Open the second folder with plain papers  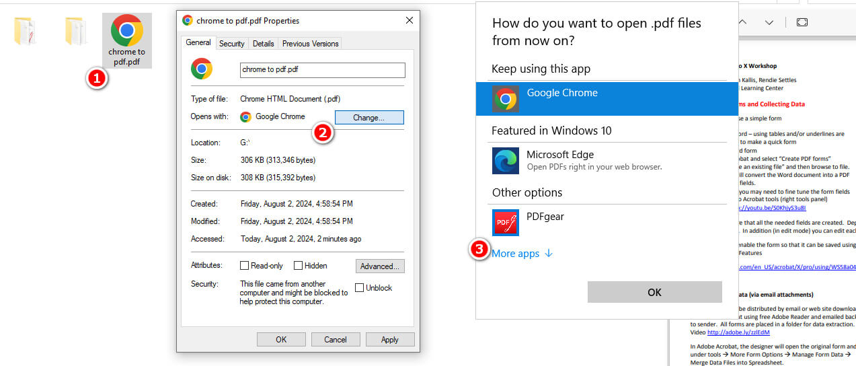tap(76, 31)
